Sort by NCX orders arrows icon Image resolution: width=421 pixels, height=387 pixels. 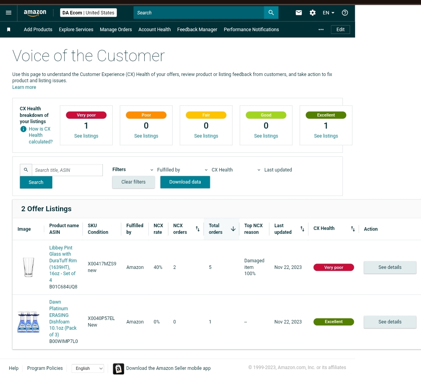point(198,229)
